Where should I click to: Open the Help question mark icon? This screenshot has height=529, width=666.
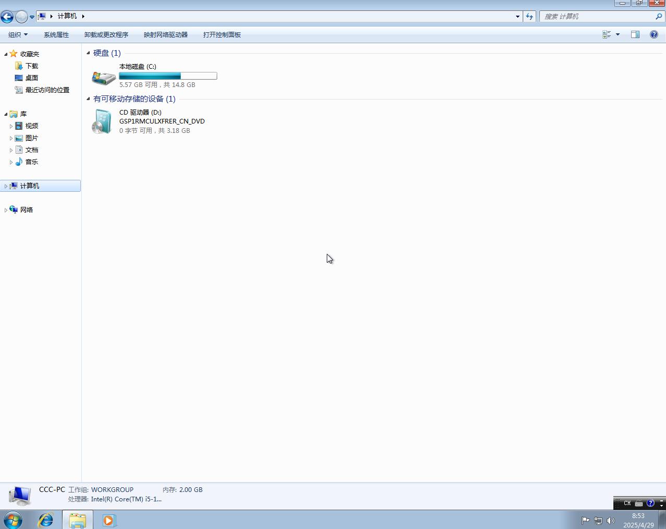(654, 34)
